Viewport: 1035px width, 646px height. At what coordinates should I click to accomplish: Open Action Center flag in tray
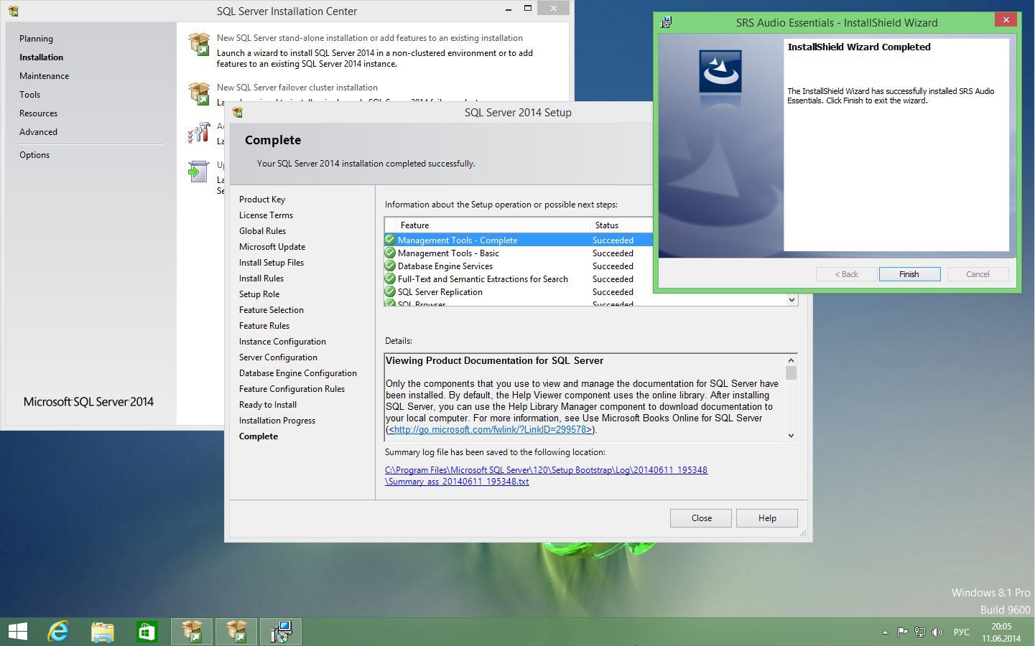click(x=903, y=632)
